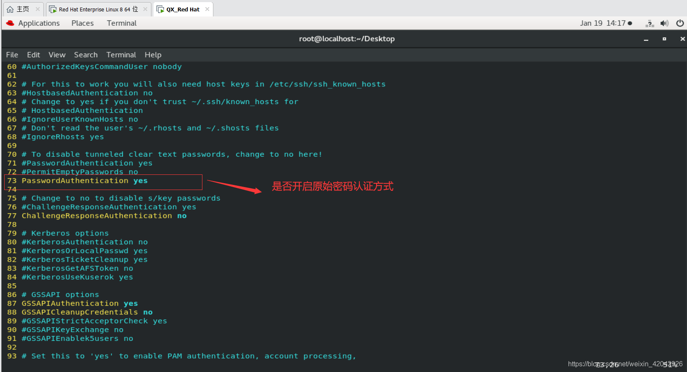Click the power icon
Viewport: 687px width, 372px height.
(x=680, y=23)
